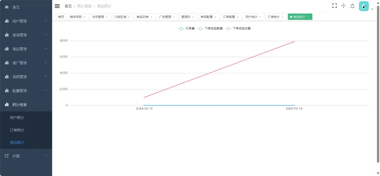Click the bar chart icon beside 推广管理
380x176 pixels.
7,63
